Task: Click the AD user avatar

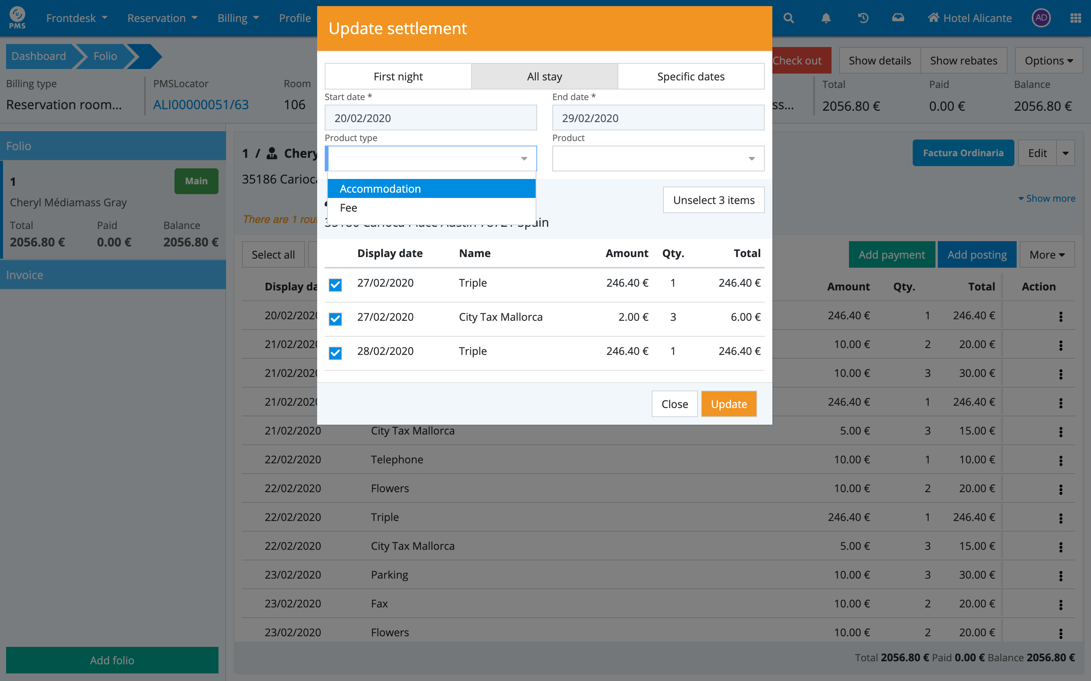Action: tap(1041, 18)
